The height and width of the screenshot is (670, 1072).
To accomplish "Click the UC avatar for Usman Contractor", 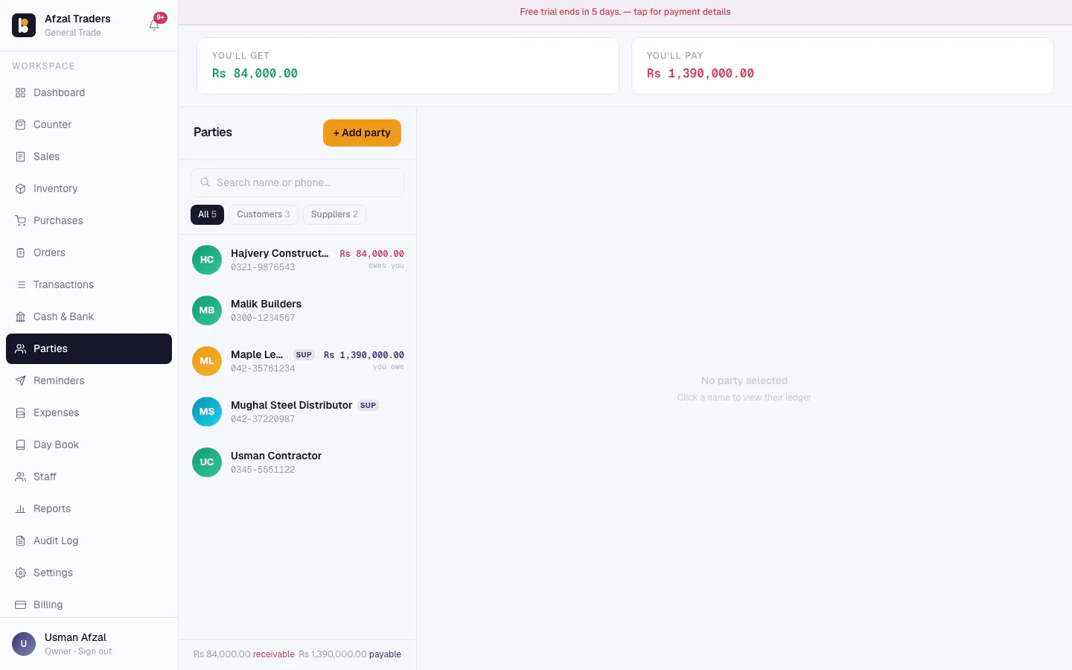I will click(207, 462).
